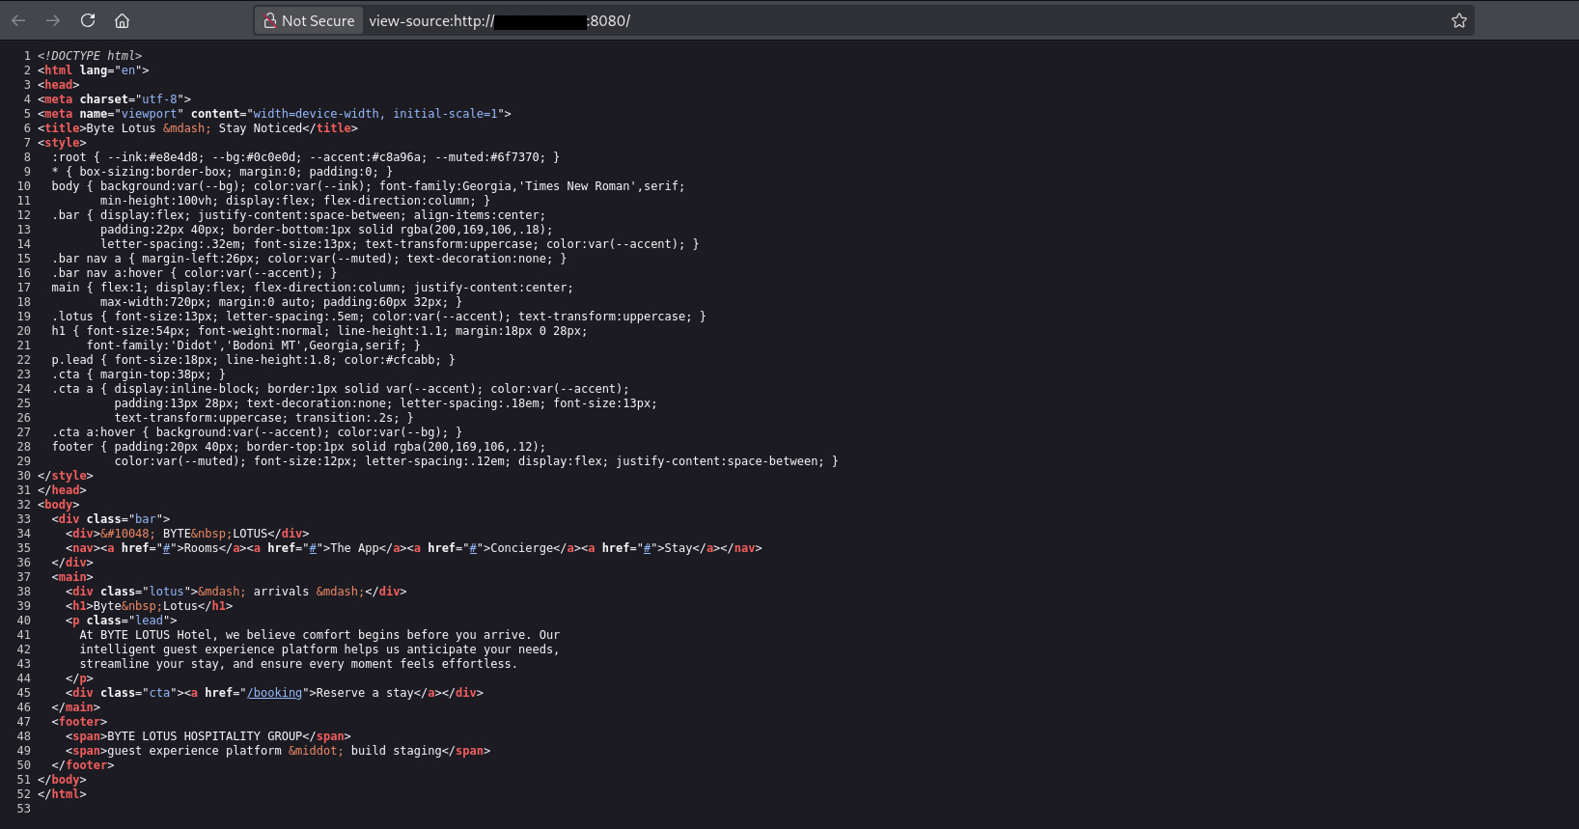This screenshot has width=1579, height=829.
Task: Click the # href before Concierge
Action: click(473, 548)
